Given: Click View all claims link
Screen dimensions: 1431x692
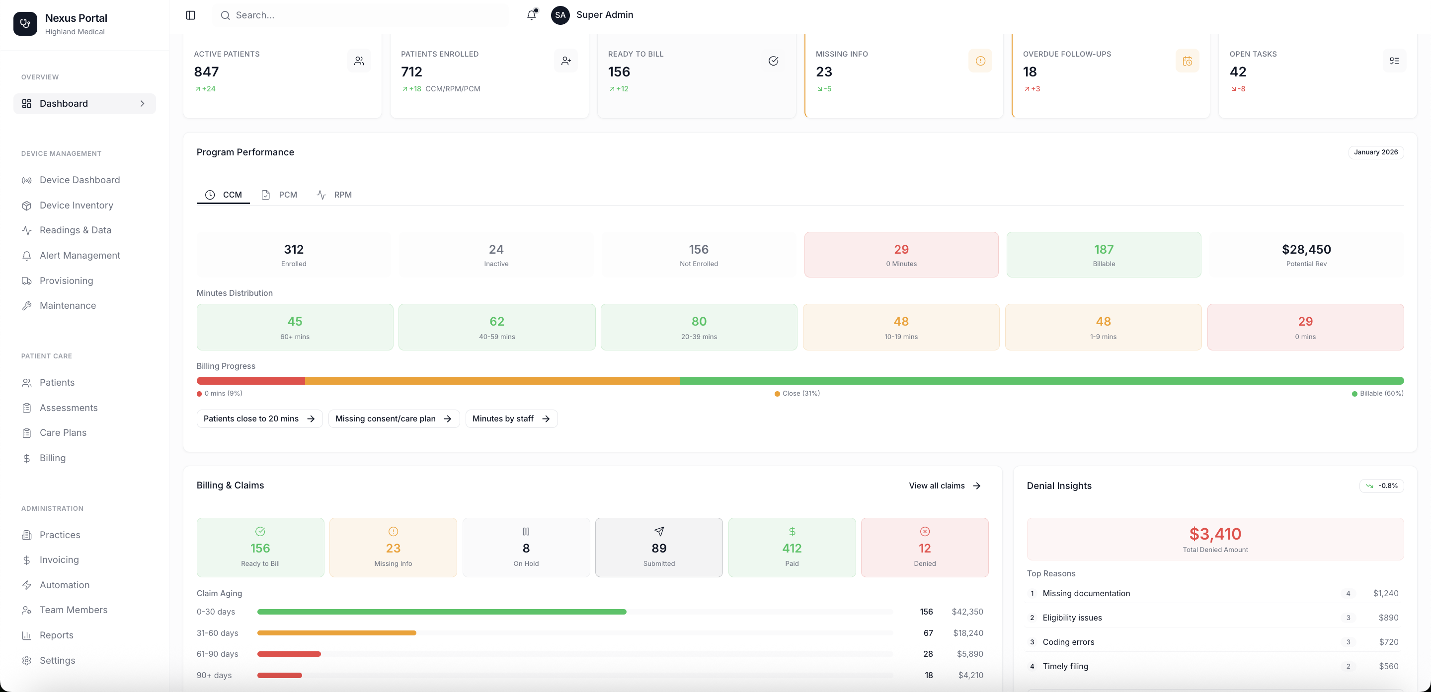Looking at the screenshot, I should pyautogui.click(x=945, y=485).
